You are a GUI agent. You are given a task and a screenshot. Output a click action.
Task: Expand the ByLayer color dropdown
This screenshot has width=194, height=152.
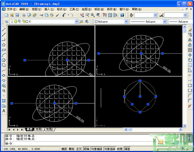point(126,22)
